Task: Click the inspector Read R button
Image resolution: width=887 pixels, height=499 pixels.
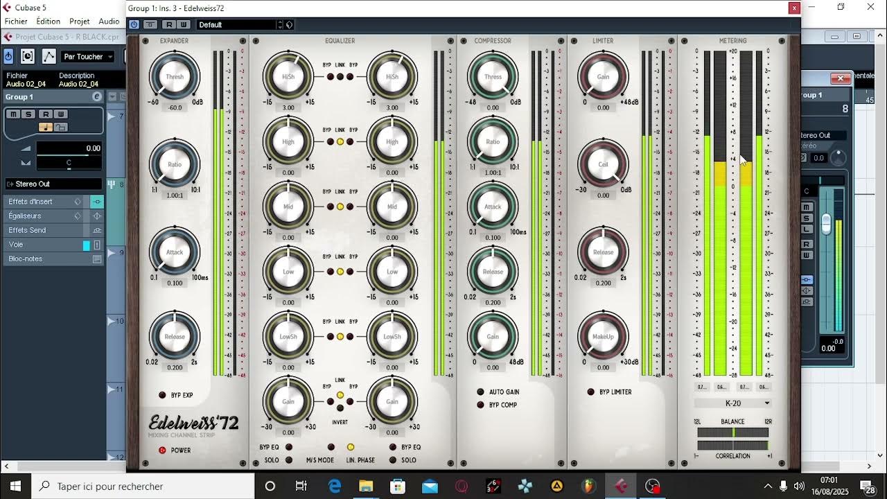Action: (46, 114)
